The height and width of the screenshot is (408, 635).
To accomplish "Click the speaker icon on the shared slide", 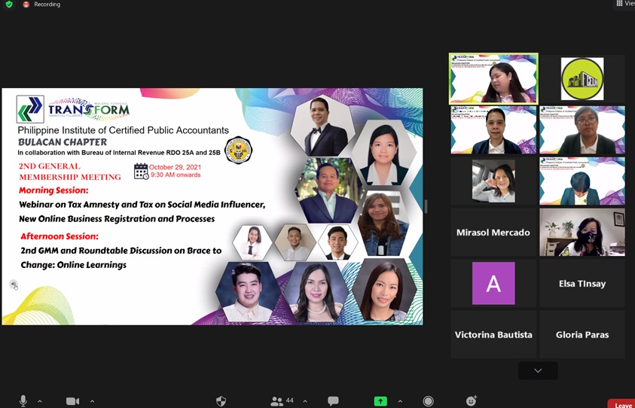I will [14, 285].
